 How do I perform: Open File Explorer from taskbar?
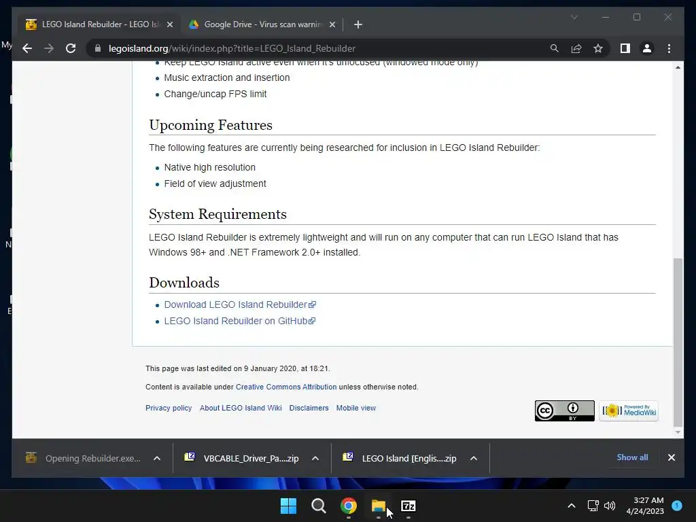click(x=378, y=506)
